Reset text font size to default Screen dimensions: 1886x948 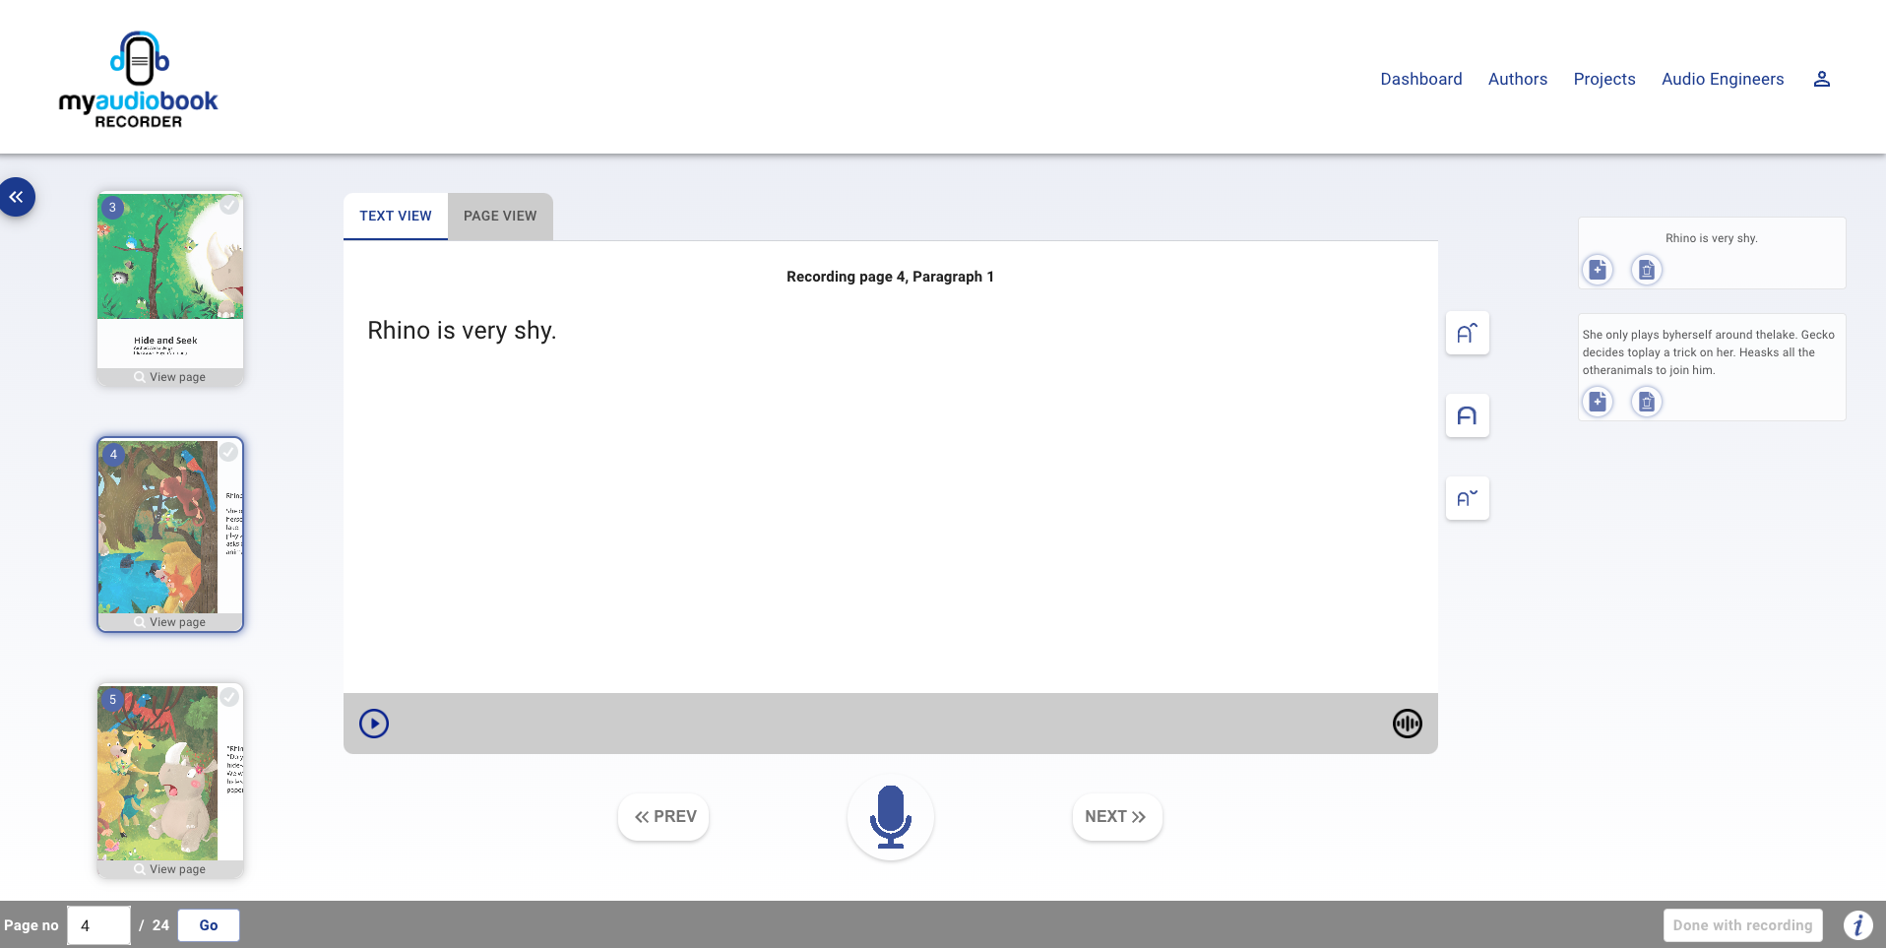(1467, 415)
